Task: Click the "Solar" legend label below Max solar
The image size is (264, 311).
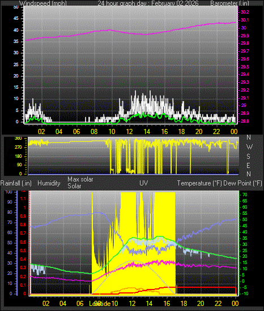Action: pos(74,186)
